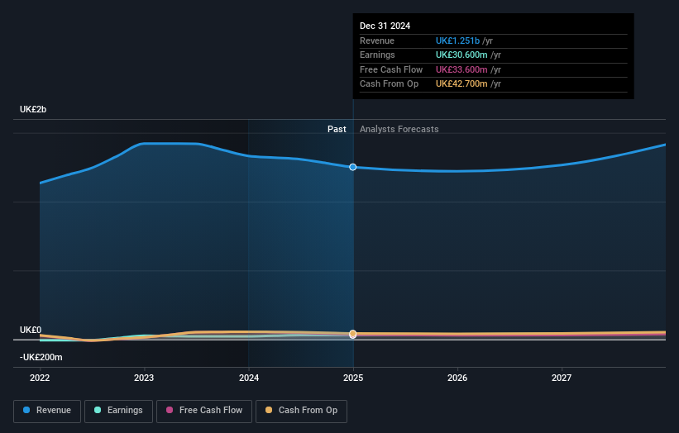
Task: Toggle the Free Cash Flow legend button
Action: click(204, 411)
